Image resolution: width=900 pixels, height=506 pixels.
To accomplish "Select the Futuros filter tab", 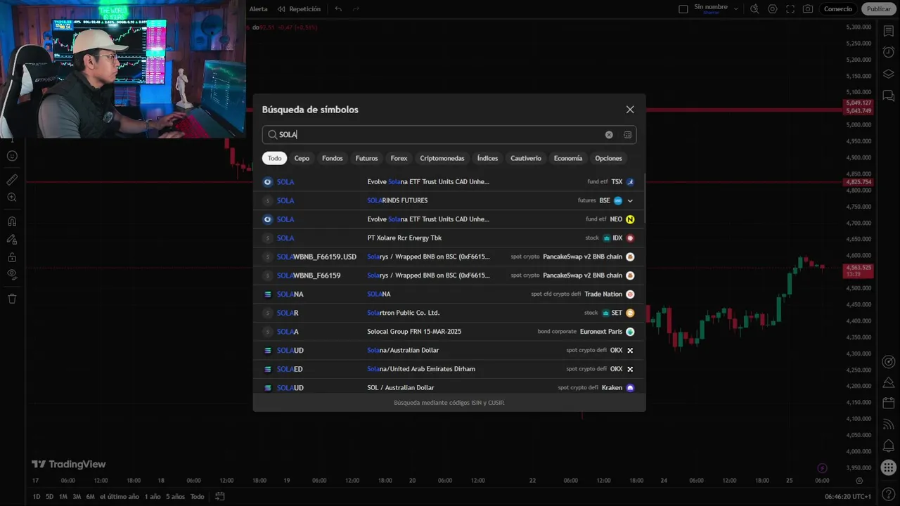I will (366, 158).
